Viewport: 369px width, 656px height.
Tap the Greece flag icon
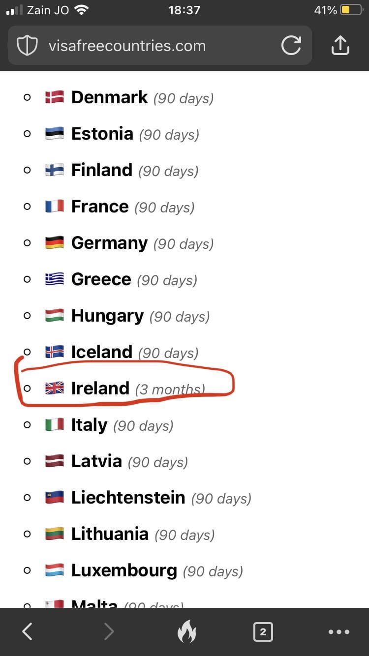pos(55,279)
